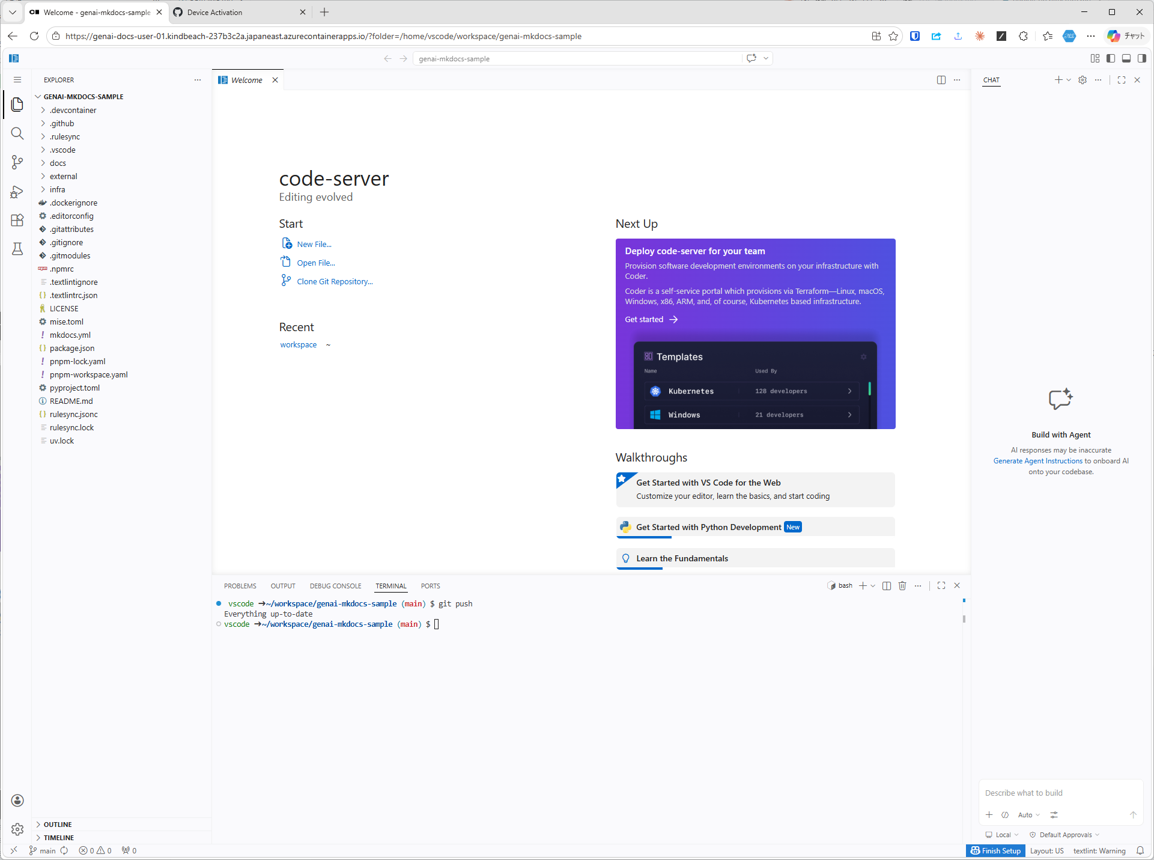Switch to the PROBLEMS tab
Image resolution: width=1154 pixels, height=860 pixels.
pos(240,585)
